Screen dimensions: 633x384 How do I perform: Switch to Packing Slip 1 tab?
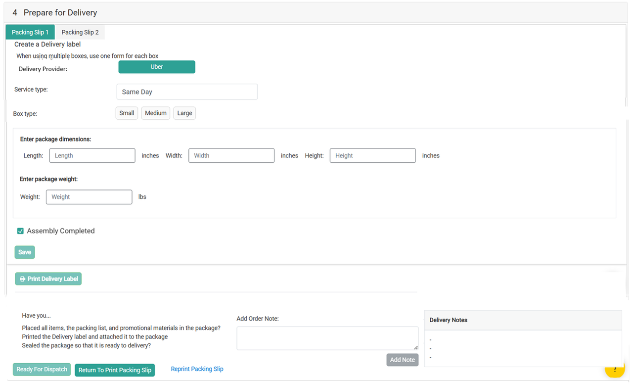pyautogui.click(x=30, y=32)
